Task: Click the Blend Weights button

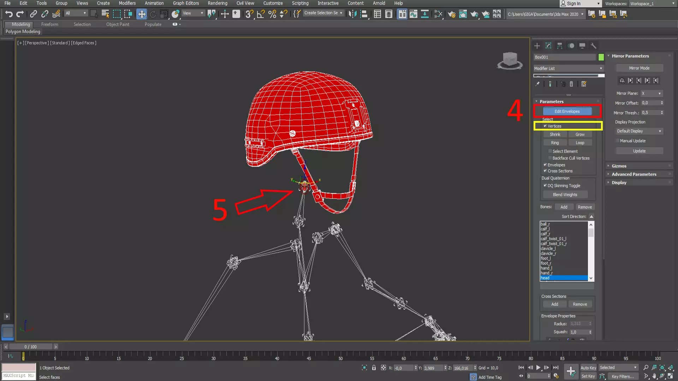Action: coord(565,195)
